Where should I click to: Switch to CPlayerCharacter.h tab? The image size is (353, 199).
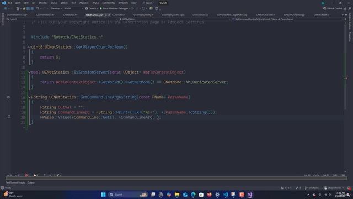[265, 15]
